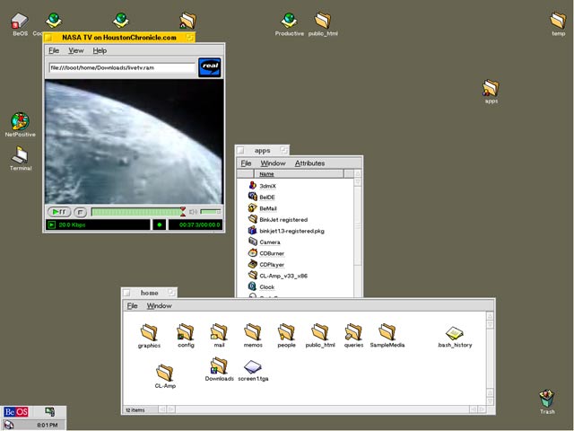This screenshot has height=431, width=574.
Task: Click the Terminal desktop icon
Action: pos(20,156)
